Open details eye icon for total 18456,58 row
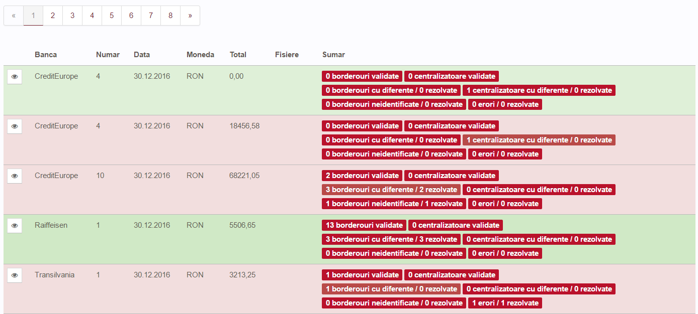 15,126
